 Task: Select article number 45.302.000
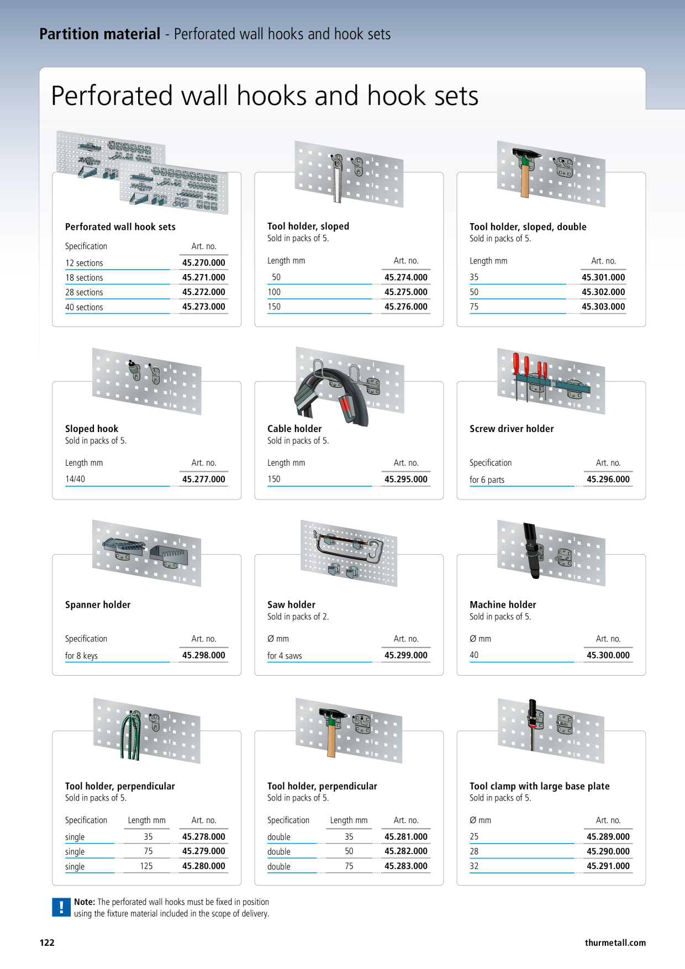603,292
